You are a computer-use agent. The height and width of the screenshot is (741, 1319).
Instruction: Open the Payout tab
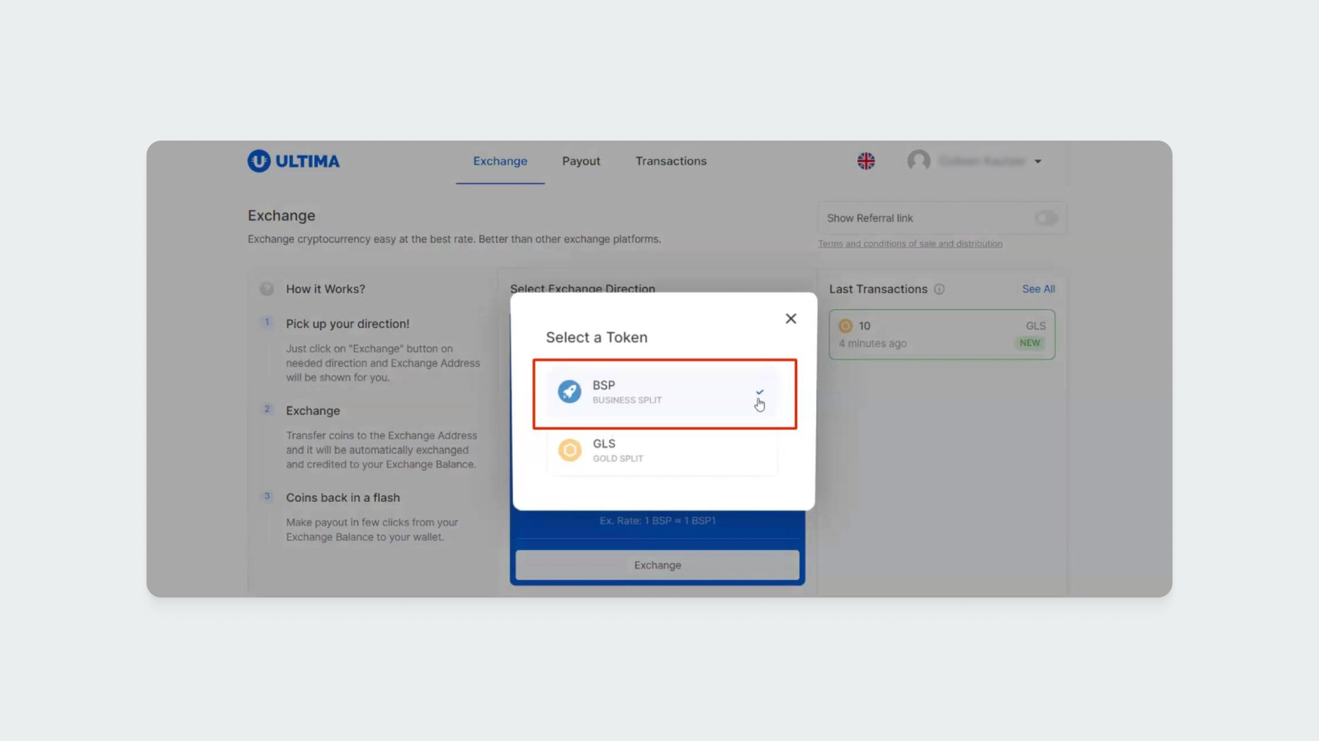(581, 161)
